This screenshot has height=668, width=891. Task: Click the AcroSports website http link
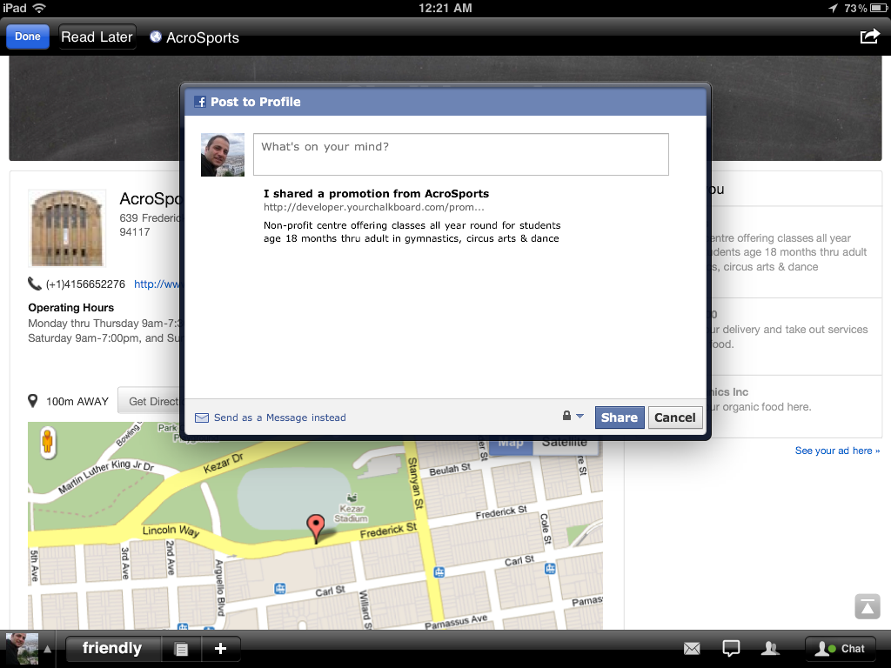(x=157, y=284)
